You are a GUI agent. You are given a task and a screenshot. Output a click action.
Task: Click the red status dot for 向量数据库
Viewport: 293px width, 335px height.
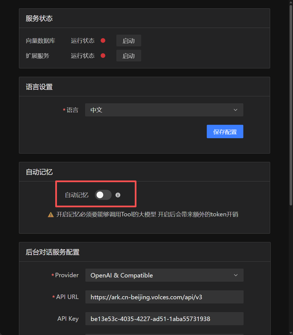coord(103,41)
